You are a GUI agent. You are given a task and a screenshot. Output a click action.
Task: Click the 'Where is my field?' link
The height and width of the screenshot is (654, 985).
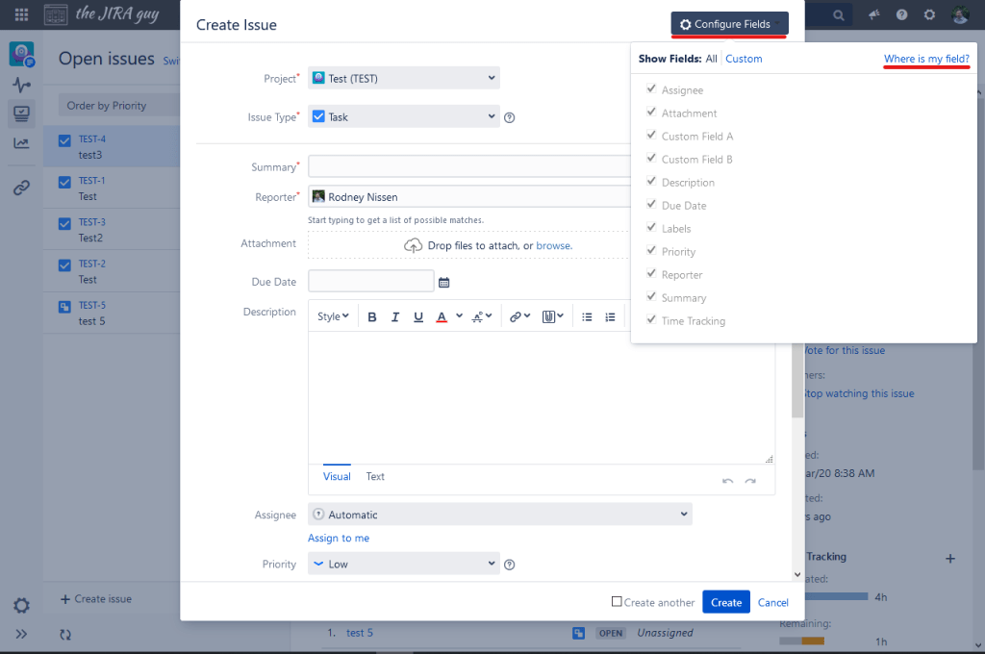926,59
